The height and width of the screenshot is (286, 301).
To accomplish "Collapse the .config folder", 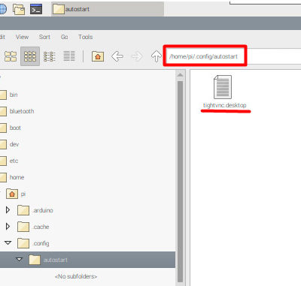I will pos(8,243).
